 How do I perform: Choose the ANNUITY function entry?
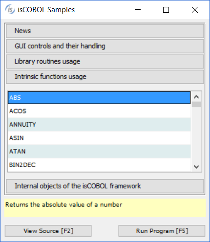99,125
